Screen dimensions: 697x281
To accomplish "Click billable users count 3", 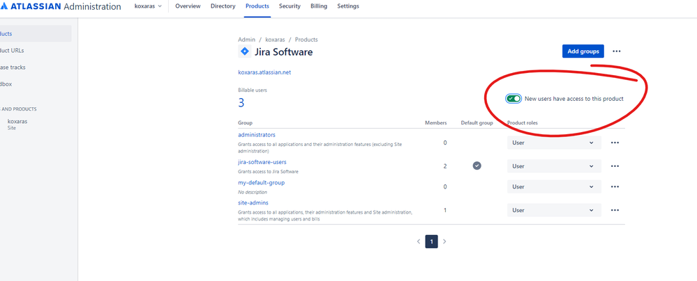I will [x=241, y=103].
